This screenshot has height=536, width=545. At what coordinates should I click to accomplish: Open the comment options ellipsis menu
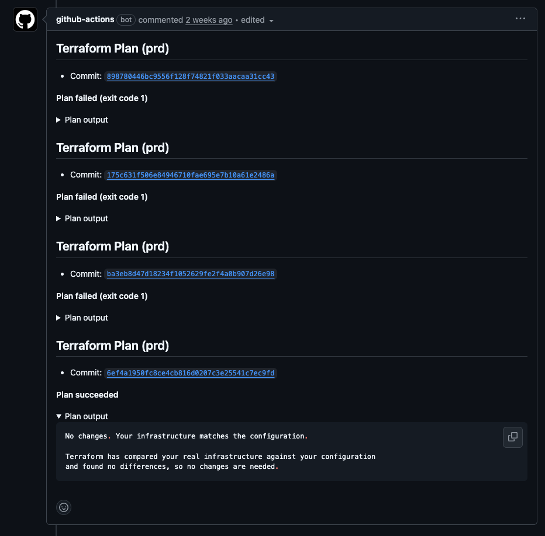520,19
